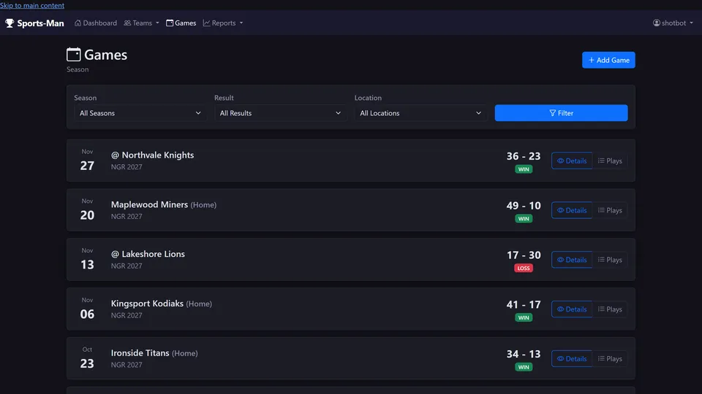Apply the Filter button
The image size is (702, 394).
pyautogui.click(x=561, y=113)
